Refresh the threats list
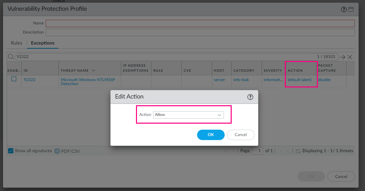Screen dimensions: 365x191 (298, 151)
